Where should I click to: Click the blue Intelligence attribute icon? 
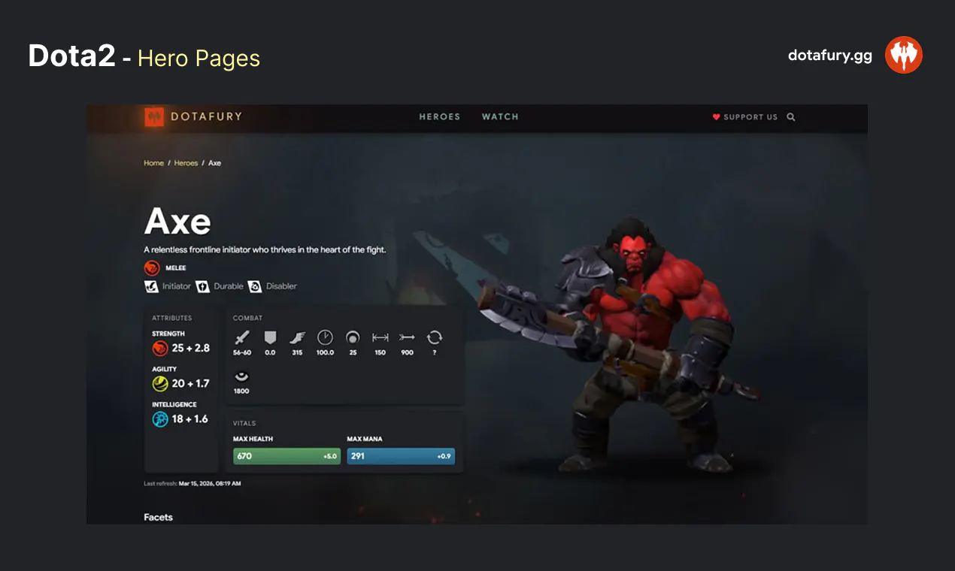click(x=159, y=419)
